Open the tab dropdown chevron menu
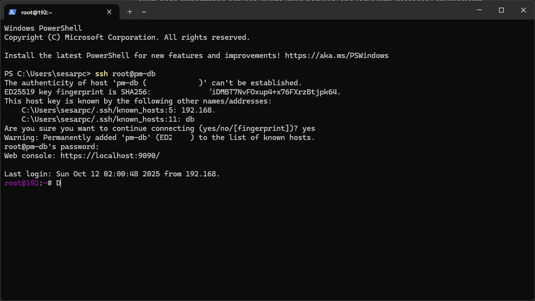 click(144, 12)
